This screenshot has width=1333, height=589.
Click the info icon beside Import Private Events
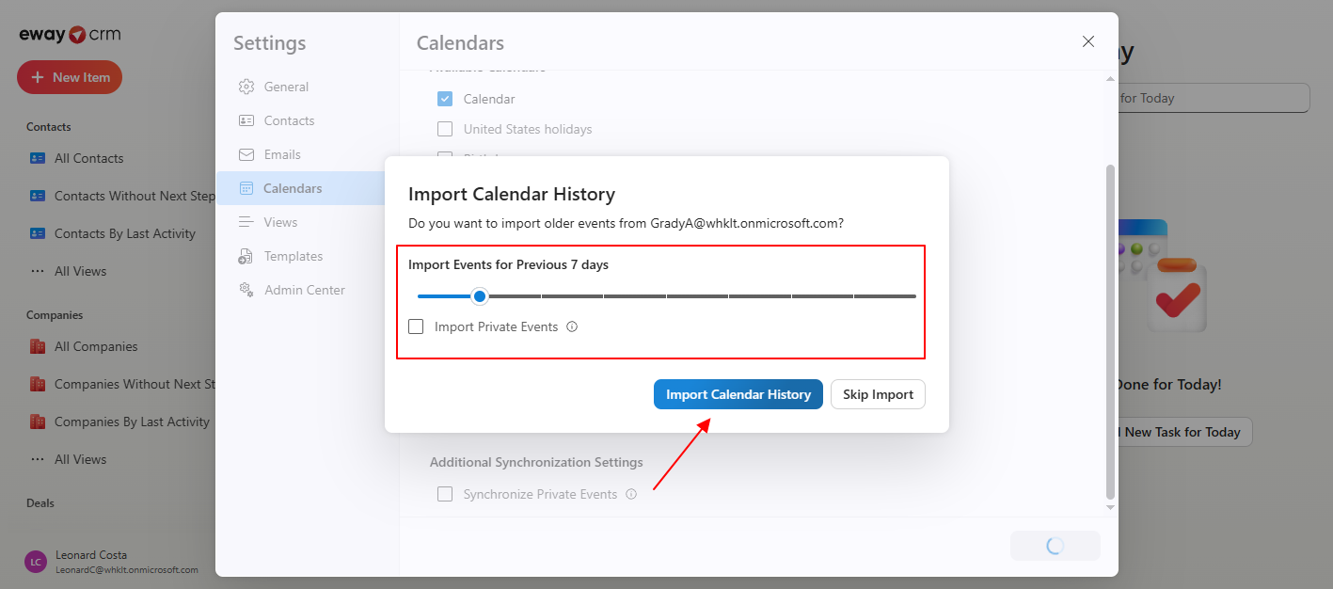coord(572,327)
